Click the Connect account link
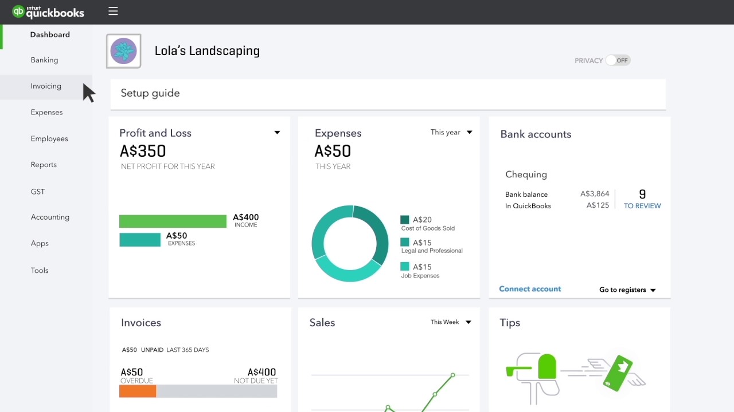This screenshot has height=412, width=734. (x=530, y=289)
